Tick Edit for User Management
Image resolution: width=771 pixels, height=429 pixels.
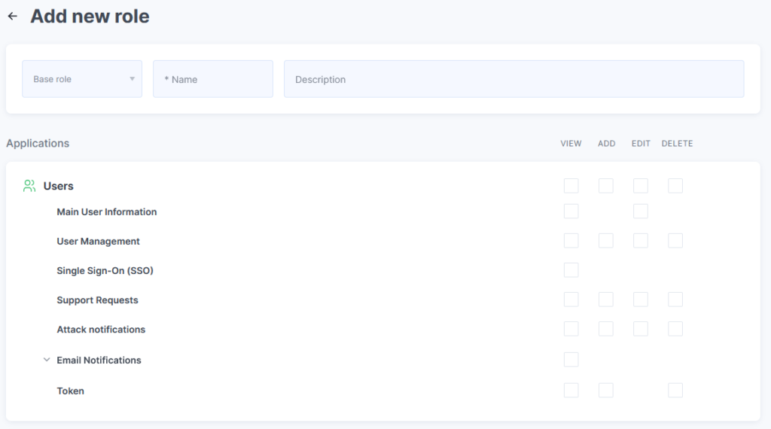click(x=640, y=241)
